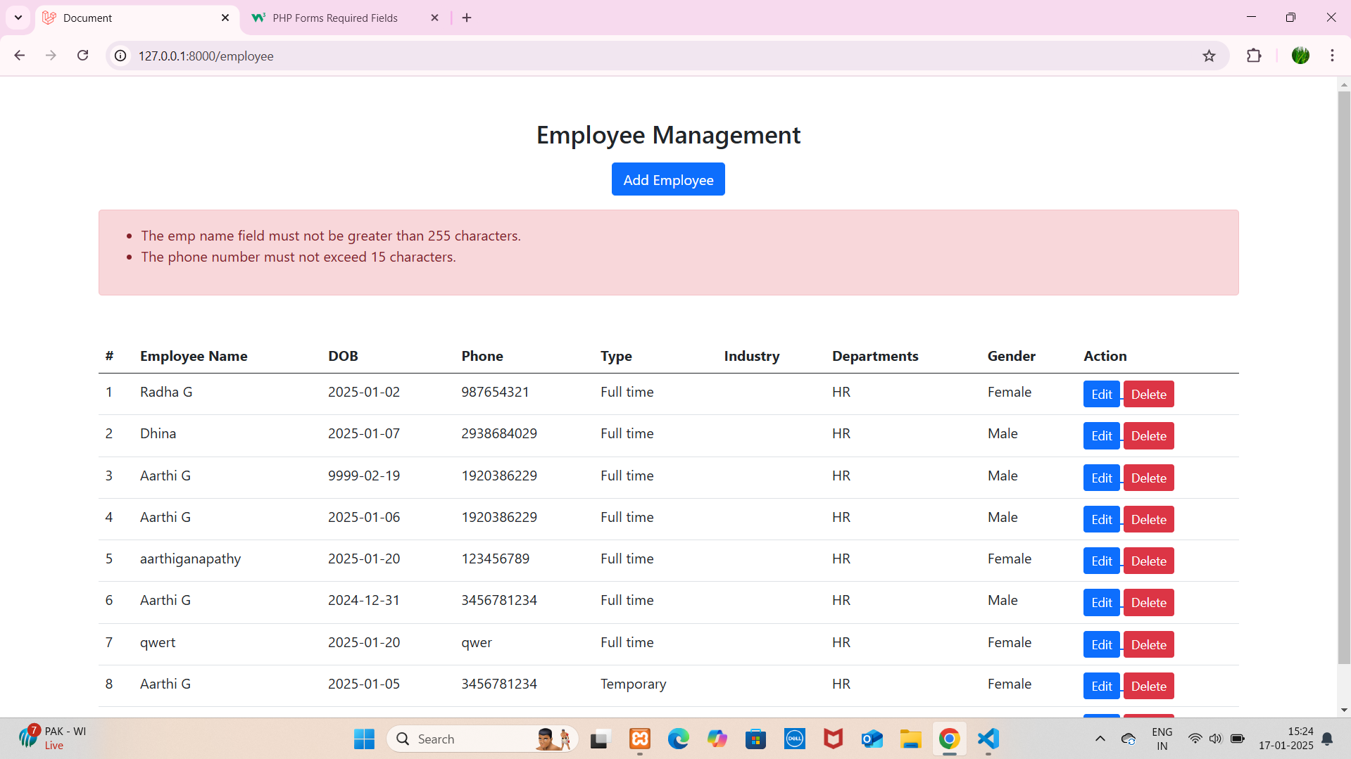Viewport: 1351px width, 759px height.
Task: Switch to PHP Forms Required Fields tab
Action: coord(335,18)
